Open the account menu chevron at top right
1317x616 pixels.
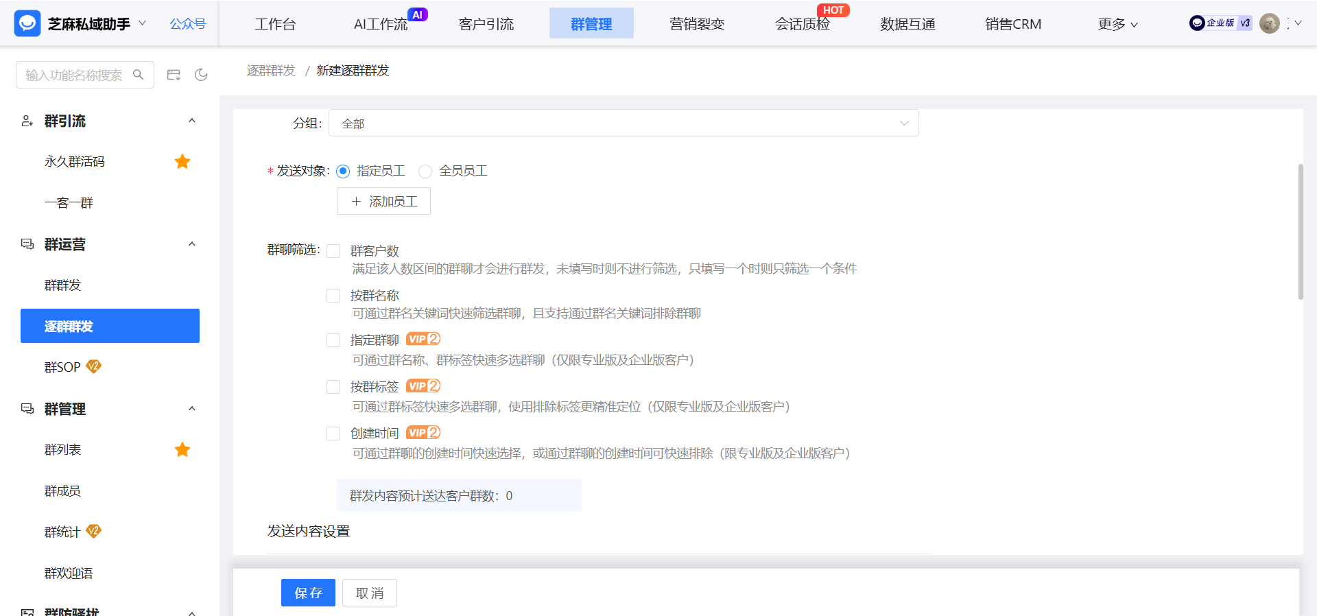tap(1298, 23)
